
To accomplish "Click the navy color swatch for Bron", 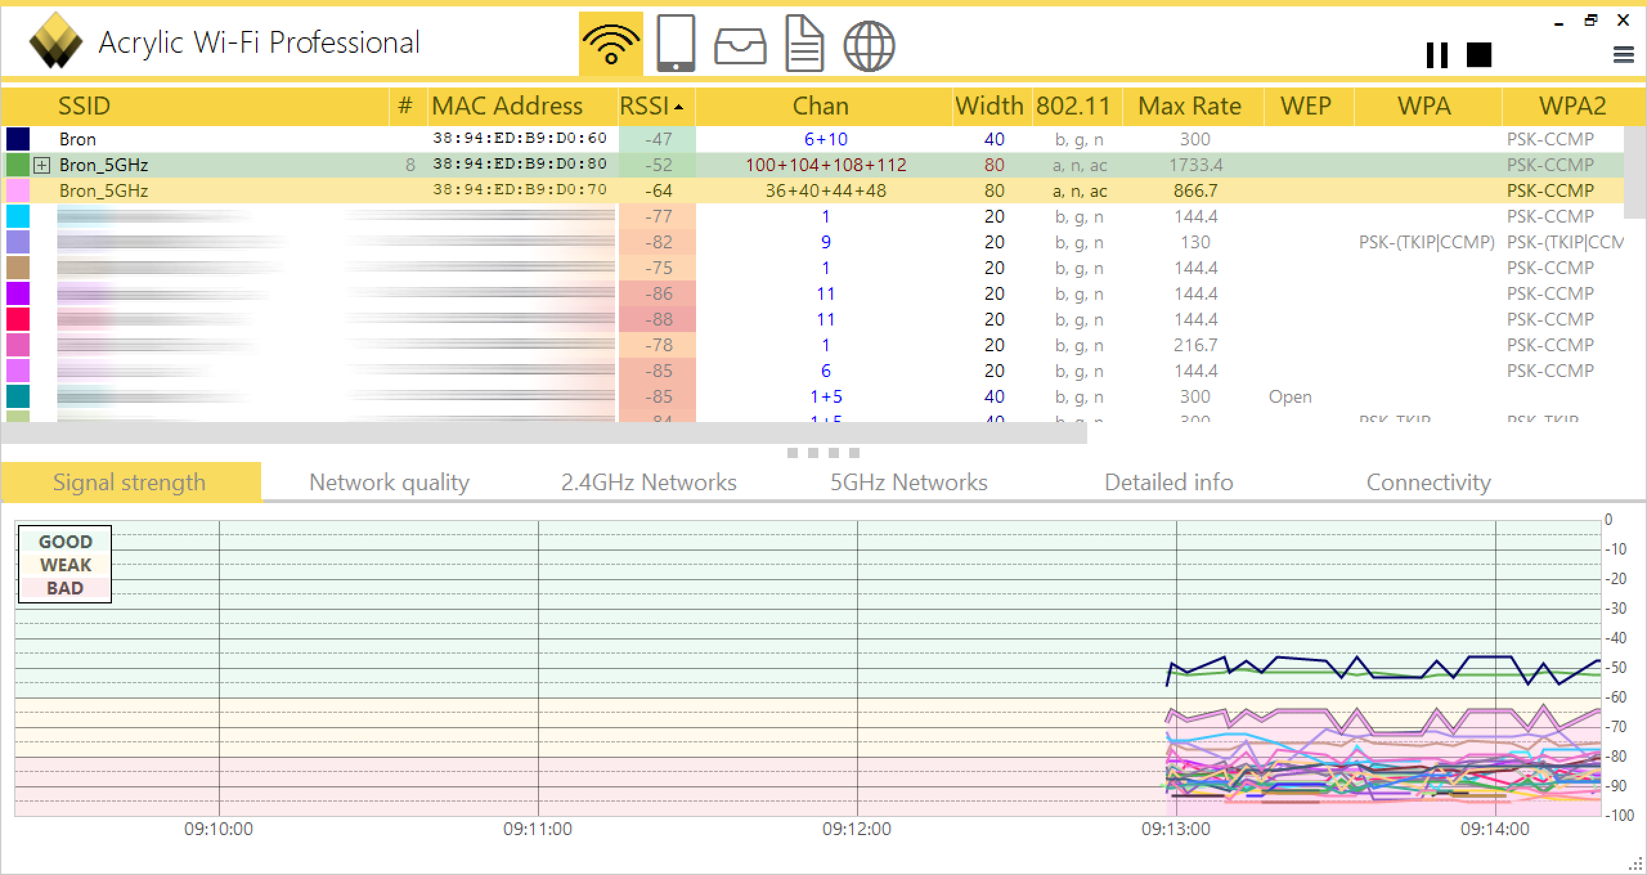I will [18, 139].
